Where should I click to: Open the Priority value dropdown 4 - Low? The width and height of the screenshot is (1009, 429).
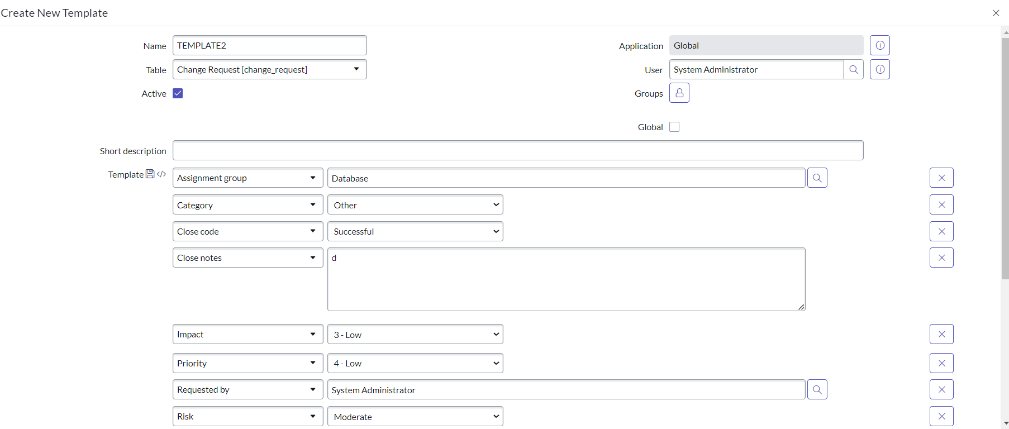click(x=415, y=363)
